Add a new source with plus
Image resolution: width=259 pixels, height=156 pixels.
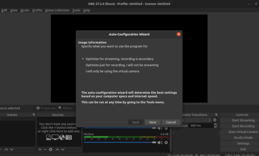click(x=40, y=149)
